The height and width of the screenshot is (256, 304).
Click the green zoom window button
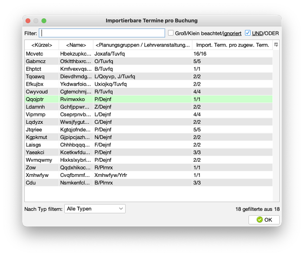[44, 20]
